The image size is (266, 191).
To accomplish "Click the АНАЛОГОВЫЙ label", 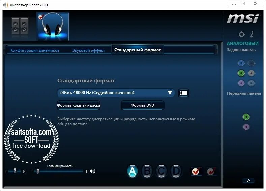I will 243,43.
